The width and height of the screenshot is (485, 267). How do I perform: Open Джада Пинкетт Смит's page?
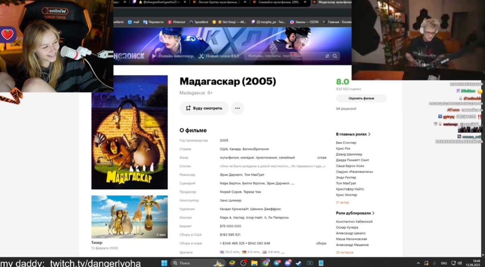(353, 160)
